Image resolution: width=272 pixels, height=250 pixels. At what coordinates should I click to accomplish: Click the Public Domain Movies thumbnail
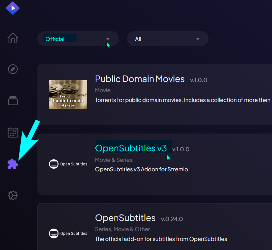[68, 94]
